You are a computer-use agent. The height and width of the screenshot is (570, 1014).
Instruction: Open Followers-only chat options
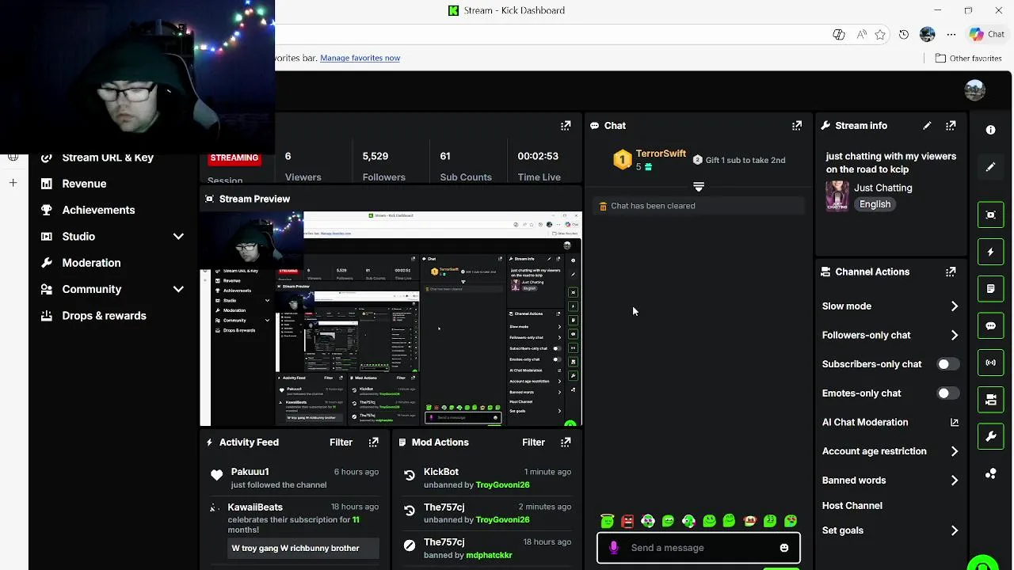(x=890, y=336)
